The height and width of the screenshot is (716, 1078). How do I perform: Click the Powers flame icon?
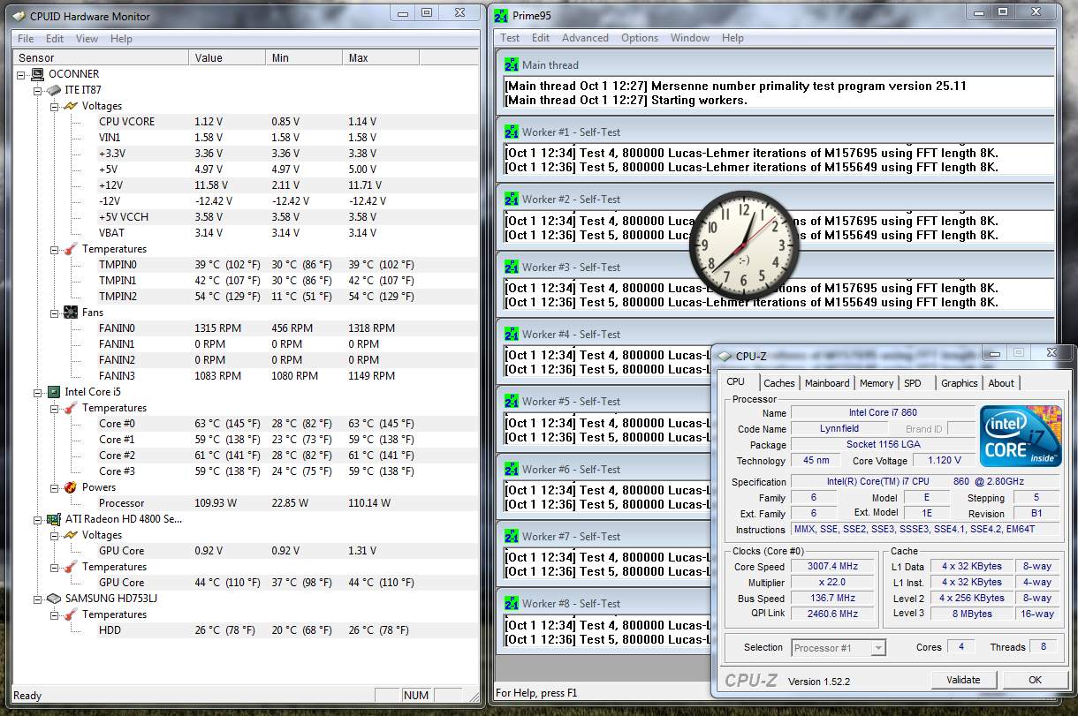click(71, 487)
